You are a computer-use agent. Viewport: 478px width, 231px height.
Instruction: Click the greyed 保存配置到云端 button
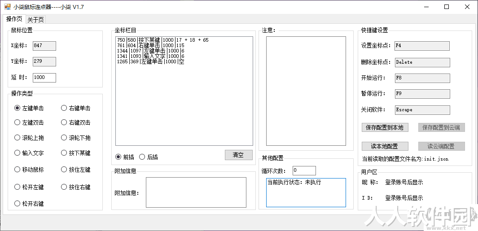coord(441,127)
